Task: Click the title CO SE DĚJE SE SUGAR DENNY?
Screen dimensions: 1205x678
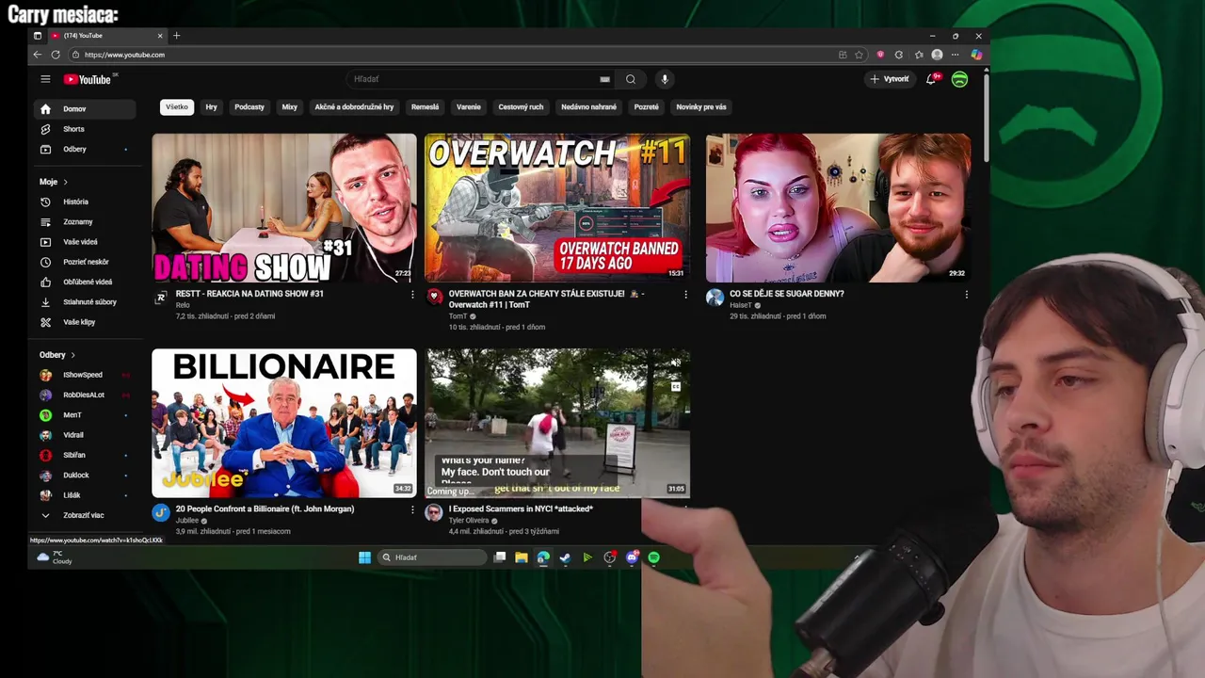Action: point(787,294)
